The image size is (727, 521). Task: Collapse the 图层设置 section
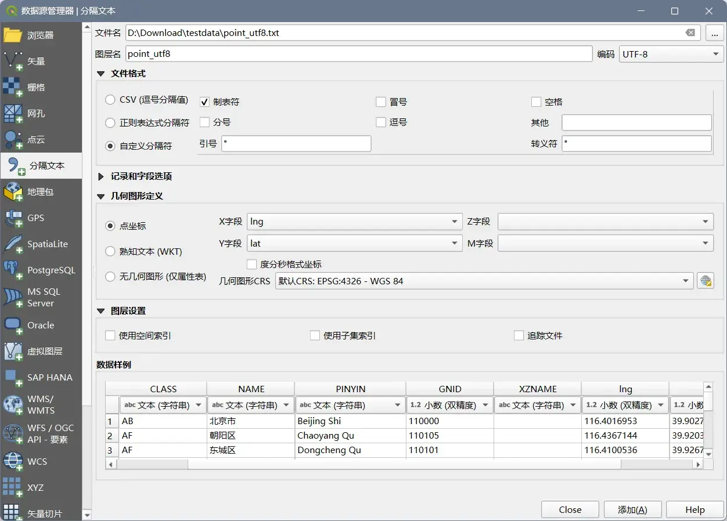[x=100, y=311]
